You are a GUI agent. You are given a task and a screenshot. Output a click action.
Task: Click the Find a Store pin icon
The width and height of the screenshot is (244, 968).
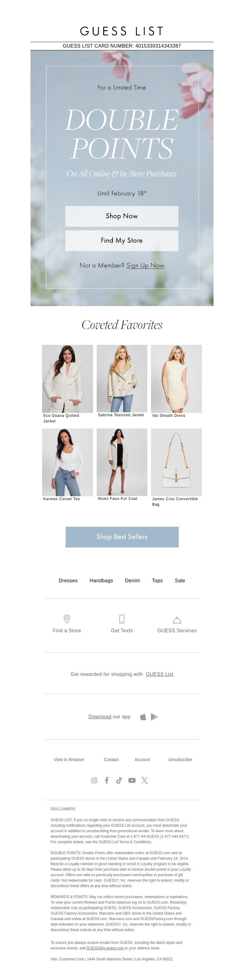(x=67, y=619)
